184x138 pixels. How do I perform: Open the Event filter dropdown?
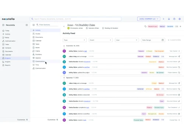click(x=100, y=40)
